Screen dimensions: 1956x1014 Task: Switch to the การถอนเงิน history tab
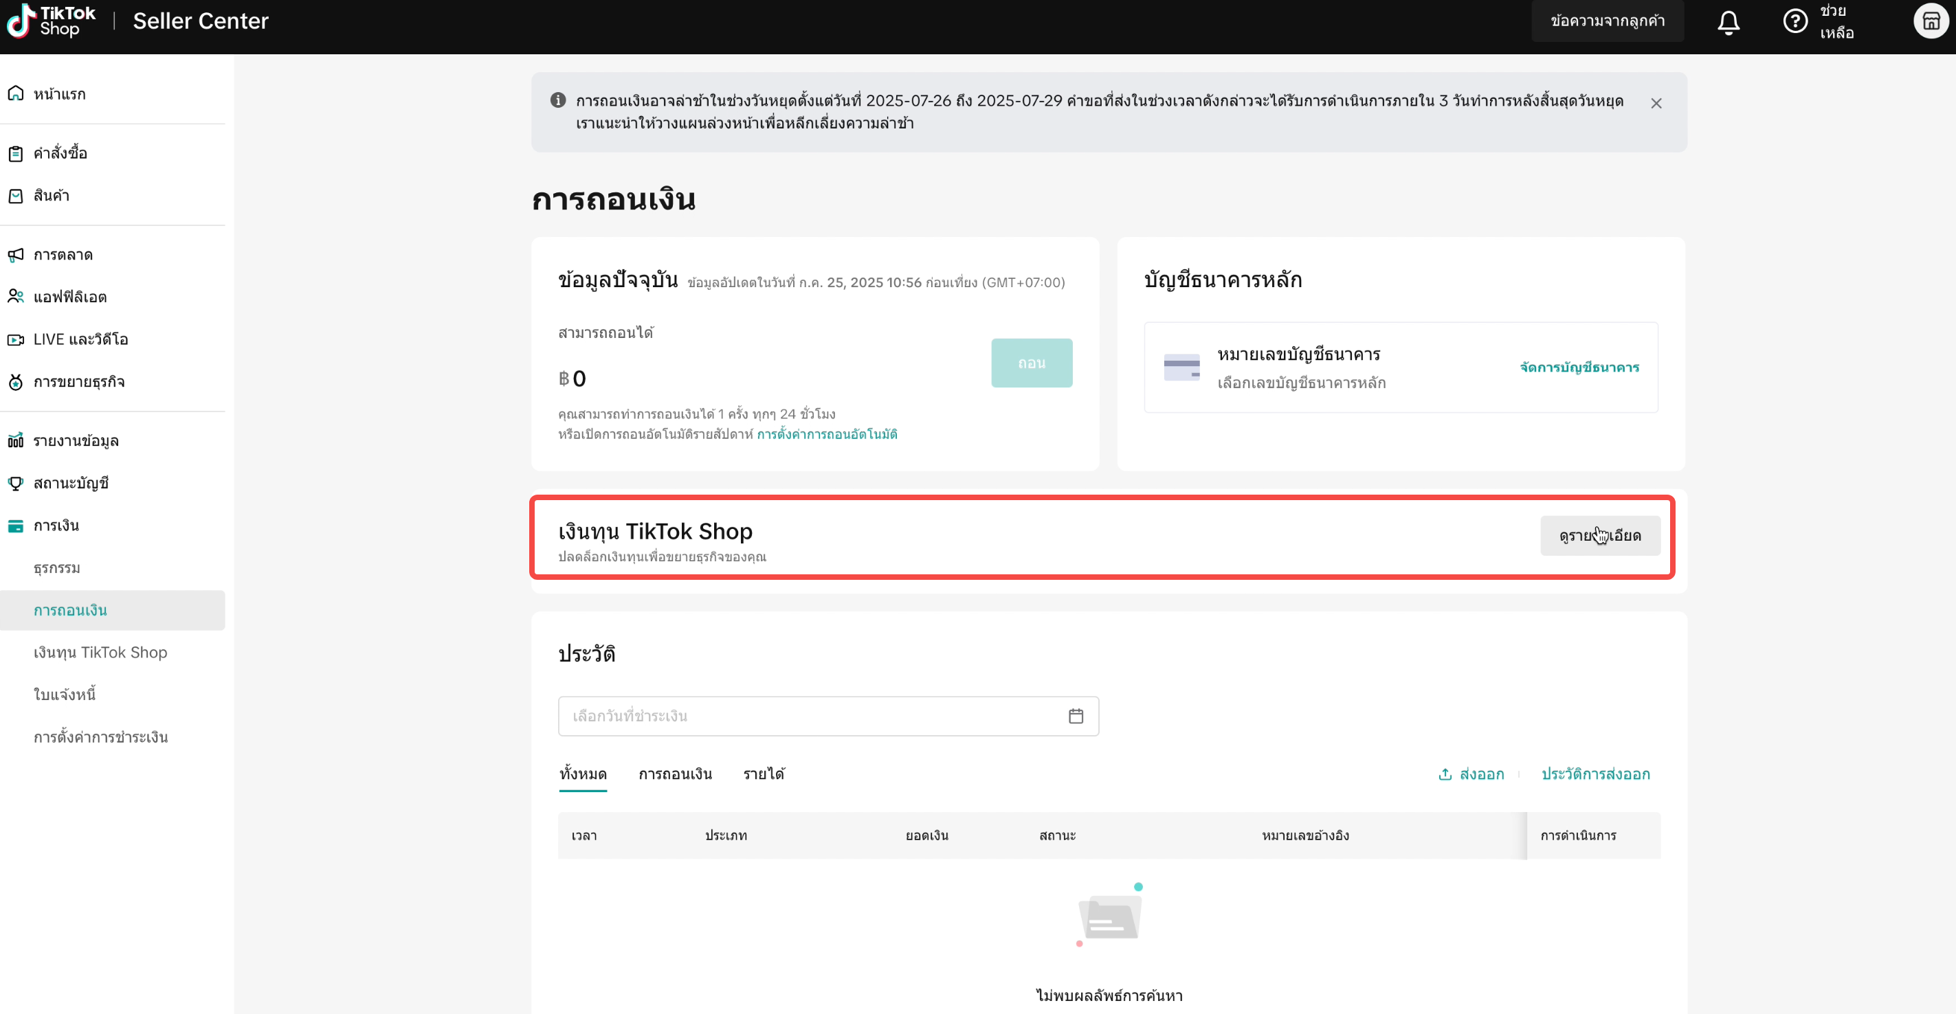click(x=675, y=774)
